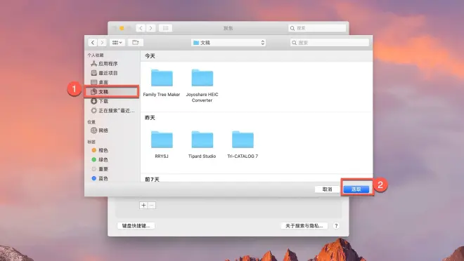Image resolution: width=464 pixels, height=261 pixels.
Task: Select 最近项目 in the sidebar
Action: coord(108,73)
